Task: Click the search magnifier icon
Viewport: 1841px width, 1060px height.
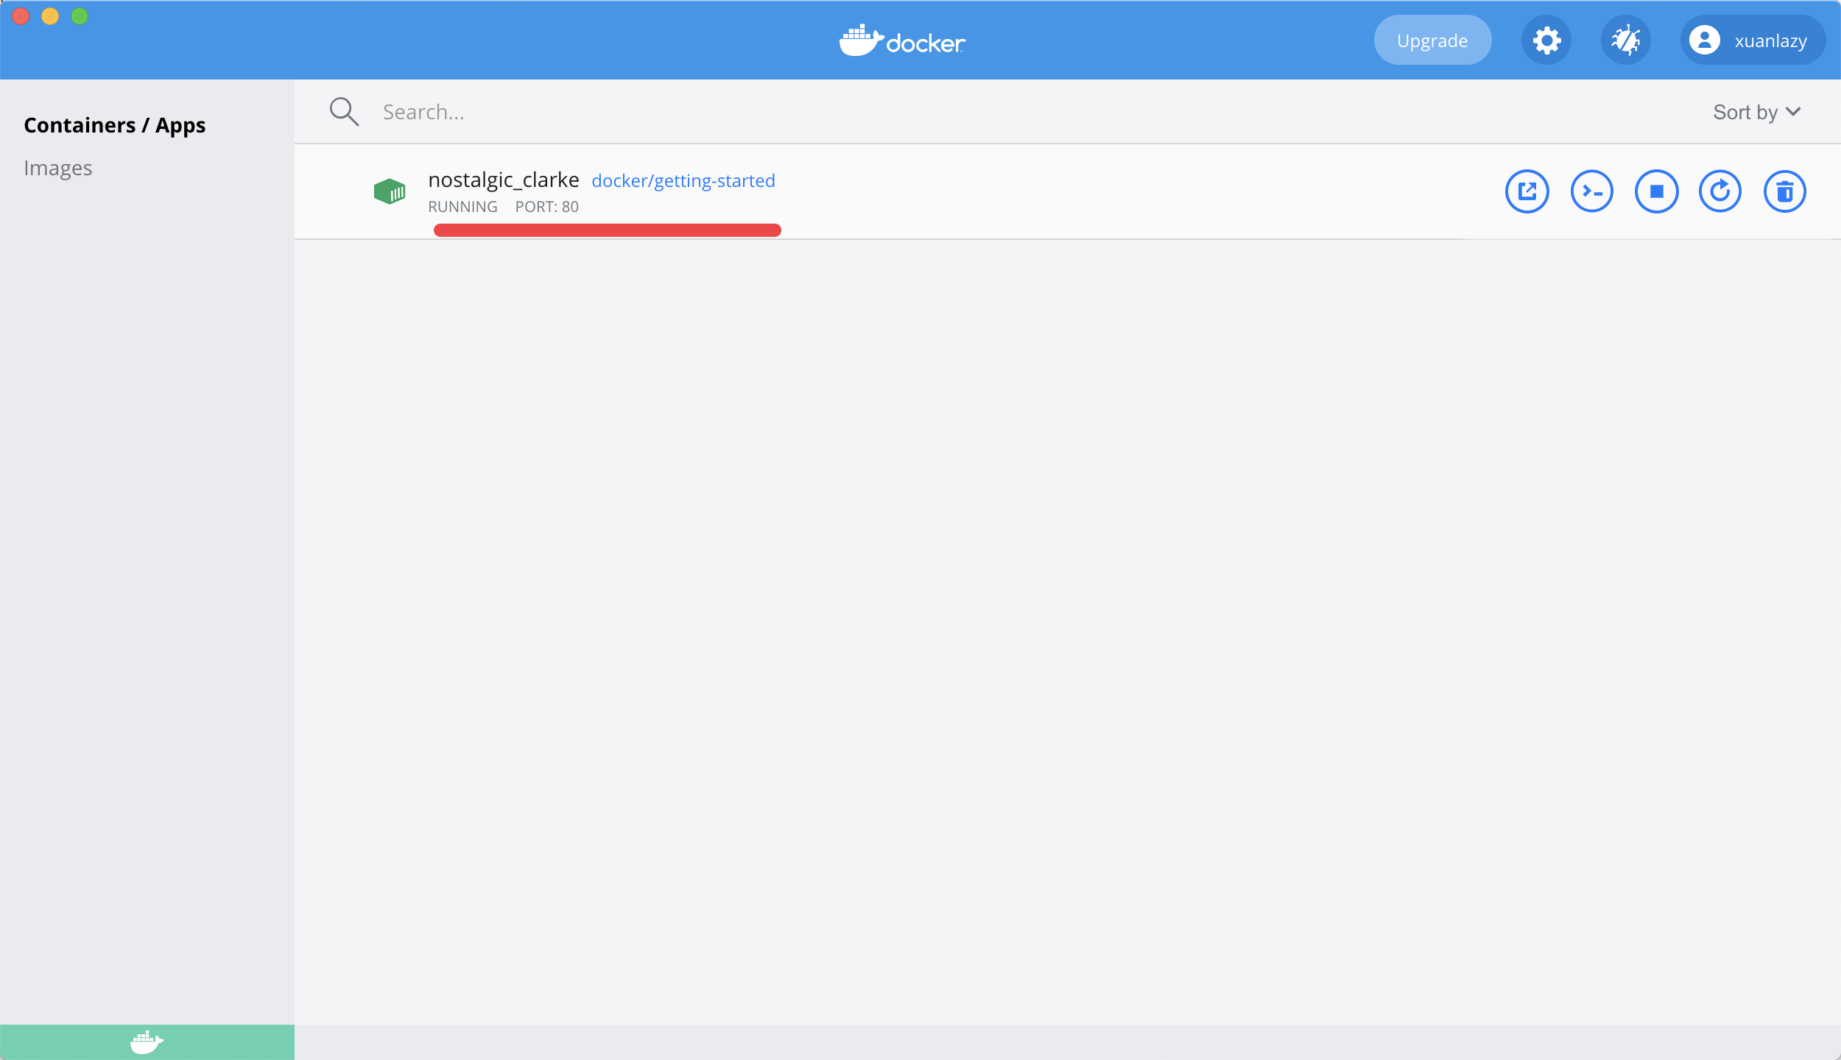Action: [344, 112]
